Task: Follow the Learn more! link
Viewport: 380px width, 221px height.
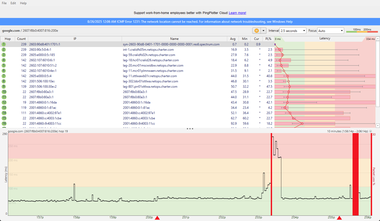Action: pos(237,13)
